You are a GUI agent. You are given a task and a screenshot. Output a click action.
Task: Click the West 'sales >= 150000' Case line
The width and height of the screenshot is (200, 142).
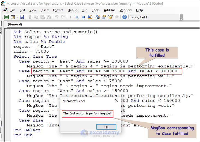pyautogui.click(x=73, y=91)
